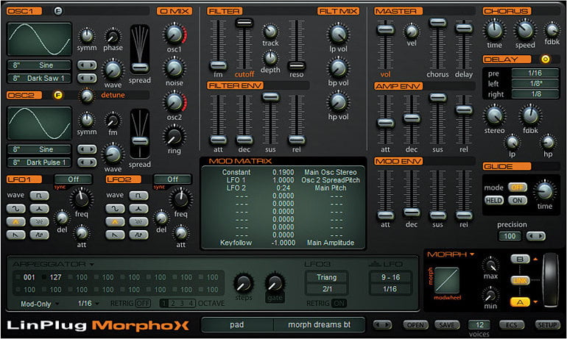The height and width of the screenshot is (339, 567).
Task: Click the morph curve display above modwheel
Action: [x=447, y=280]
